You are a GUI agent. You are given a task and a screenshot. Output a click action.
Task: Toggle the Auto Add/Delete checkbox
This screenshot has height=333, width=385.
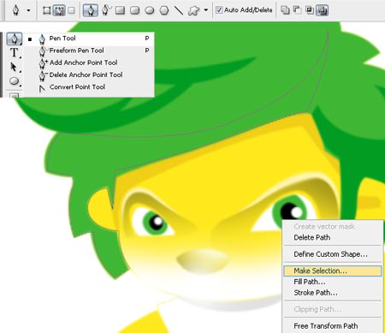219,10
